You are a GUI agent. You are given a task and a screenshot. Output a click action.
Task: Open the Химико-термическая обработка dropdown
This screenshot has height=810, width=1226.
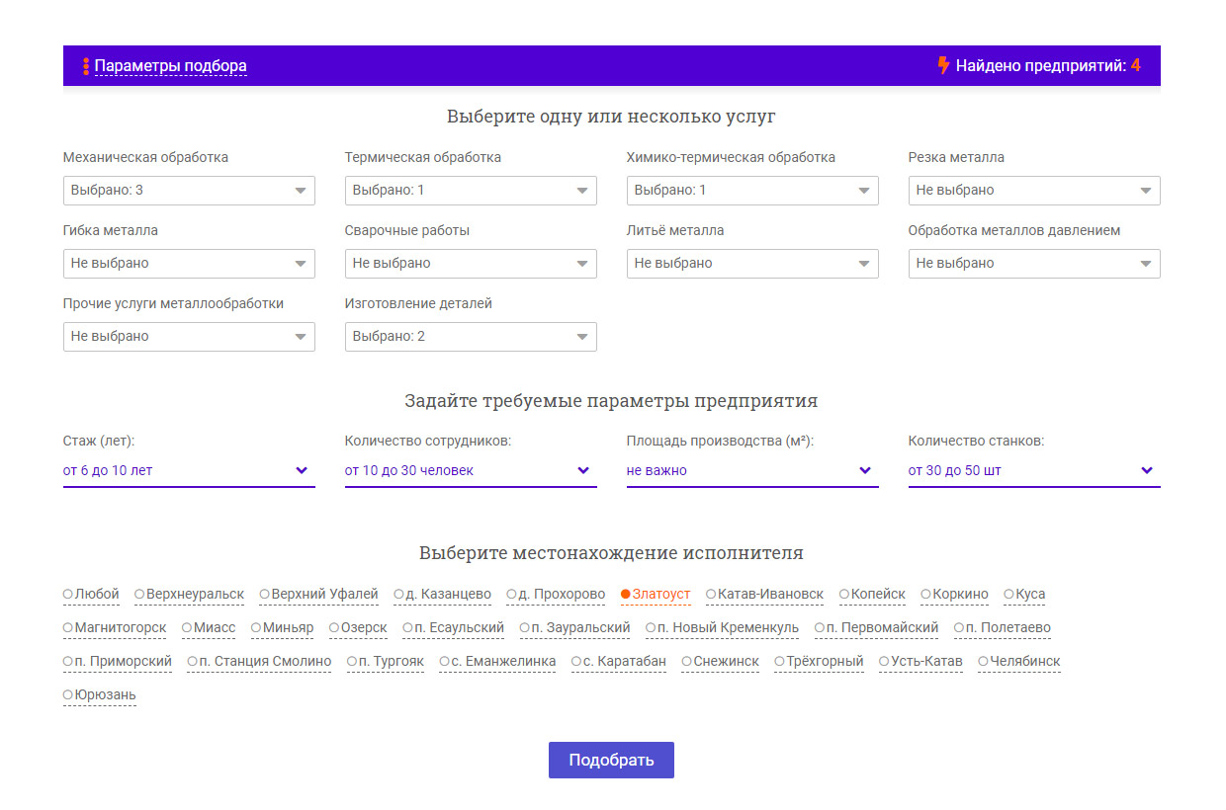pos(752,190)
